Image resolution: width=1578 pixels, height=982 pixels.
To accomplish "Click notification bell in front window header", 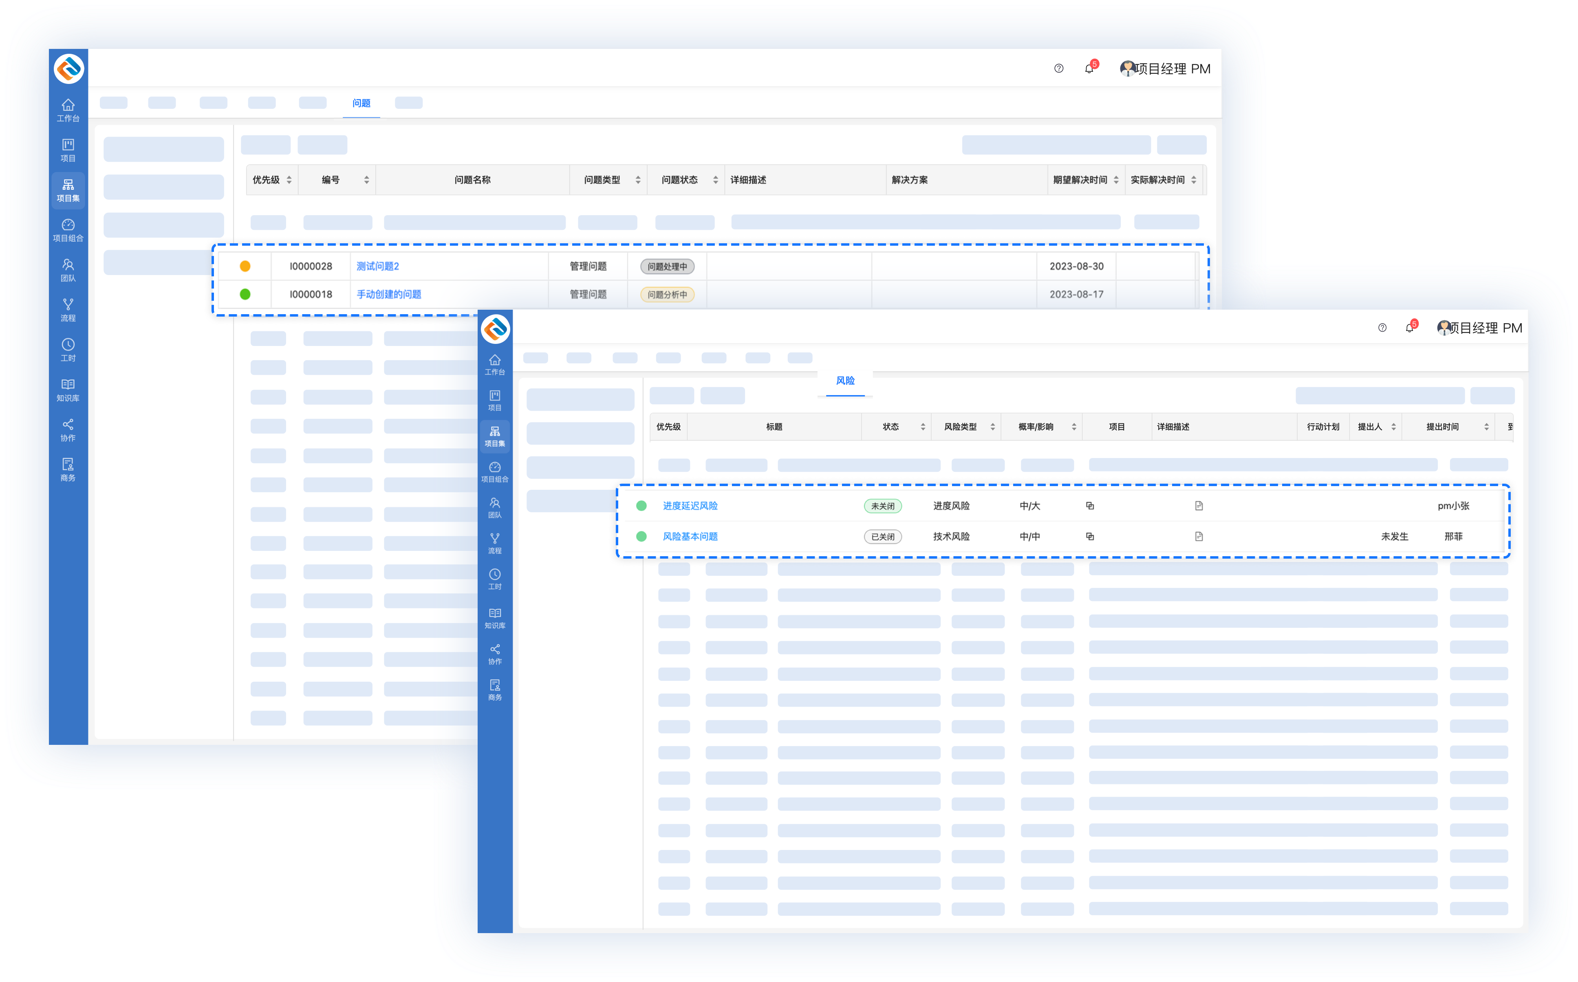I will (1408, 328).
